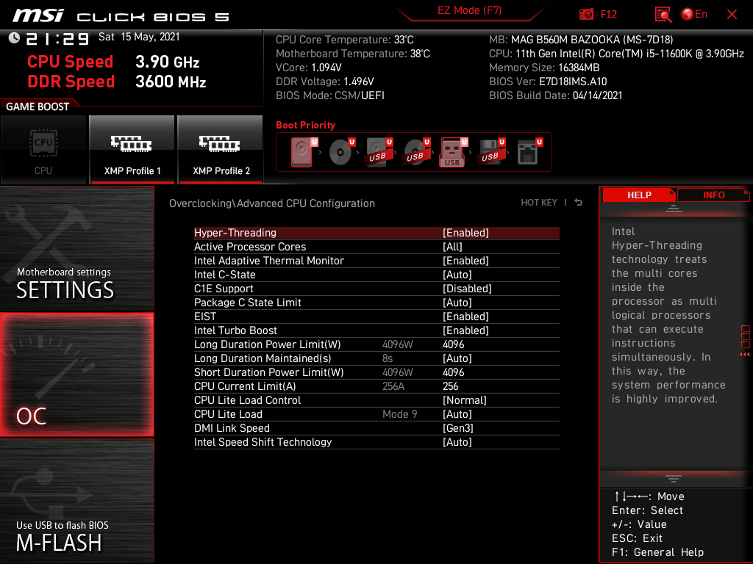Edit CPU Current Limit(A) value 256
The height and width of the screenshot is (564, 753).
click(x=376, y=386)
